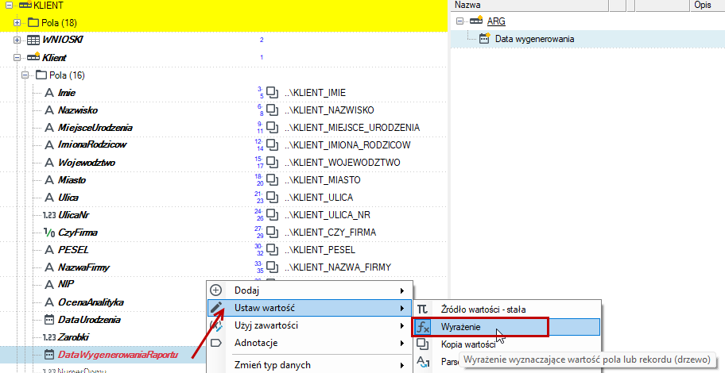This screenshot has width=725, height=373.
Task: Click the copy icon before ..\KLIENT_NAZWA_FIRMY
Action: point(273,267)
